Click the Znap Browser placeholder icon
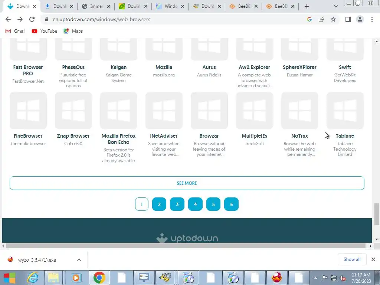Viewport: 380px width, 285px height. [73, 111]
